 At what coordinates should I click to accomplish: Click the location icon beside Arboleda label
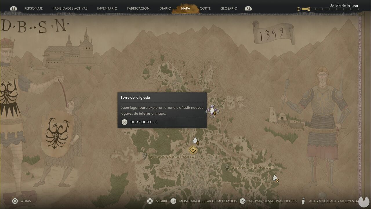click(227, 167)
